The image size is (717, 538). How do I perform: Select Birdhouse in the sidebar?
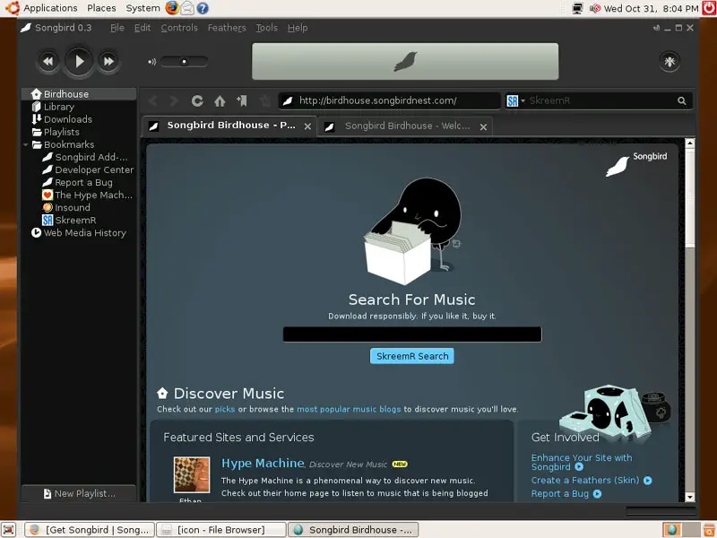[79, 94]
